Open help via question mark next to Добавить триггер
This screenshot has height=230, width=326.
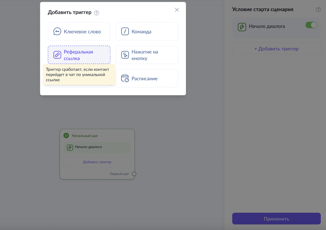point(96,13)
